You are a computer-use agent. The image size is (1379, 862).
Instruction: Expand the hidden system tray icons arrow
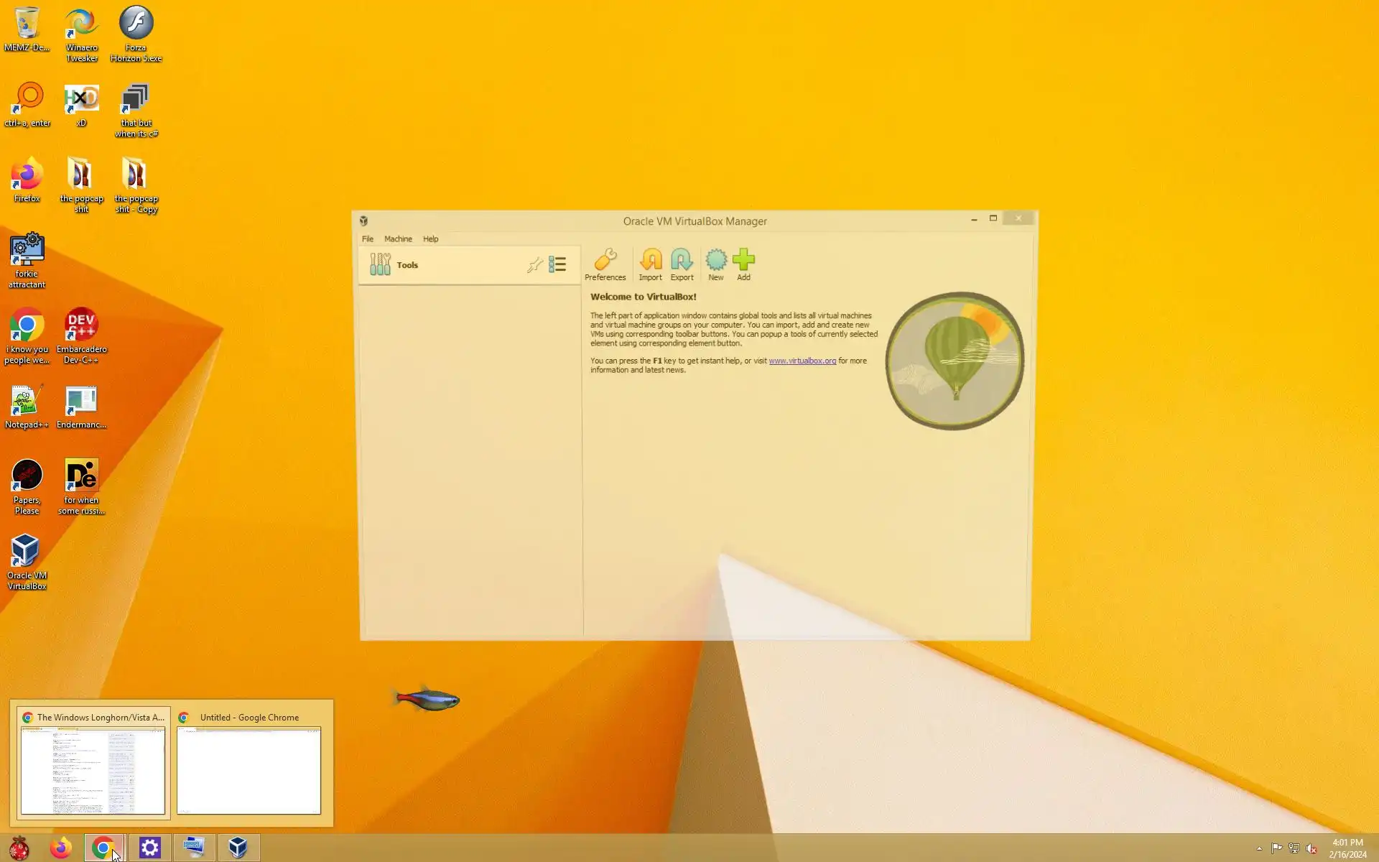(x=1259, y=849)
